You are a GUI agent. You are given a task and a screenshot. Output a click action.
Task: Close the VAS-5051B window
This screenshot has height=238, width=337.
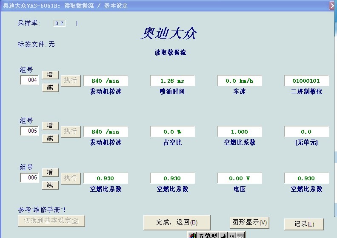click(333, 6)
